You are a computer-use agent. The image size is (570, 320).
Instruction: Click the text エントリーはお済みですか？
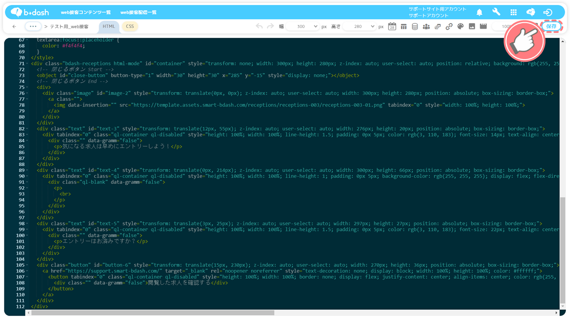pos(99,241)
